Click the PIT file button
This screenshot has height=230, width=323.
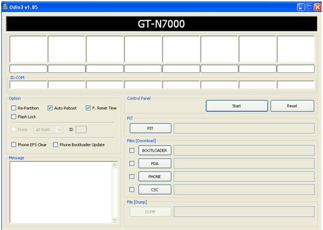pyautogui.click(x=150, y=129)
